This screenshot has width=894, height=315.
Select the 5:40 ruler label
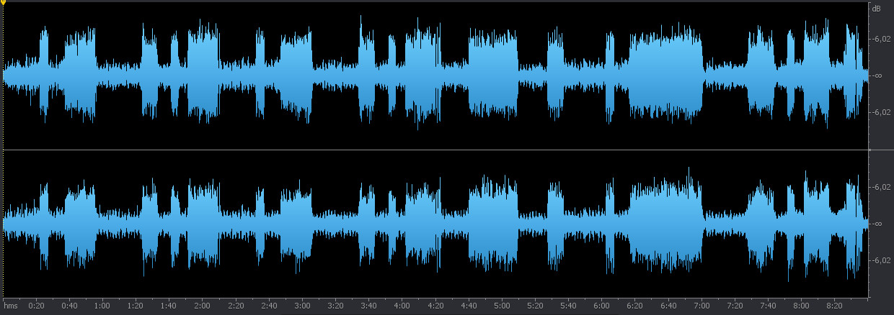tap(568, 305)
